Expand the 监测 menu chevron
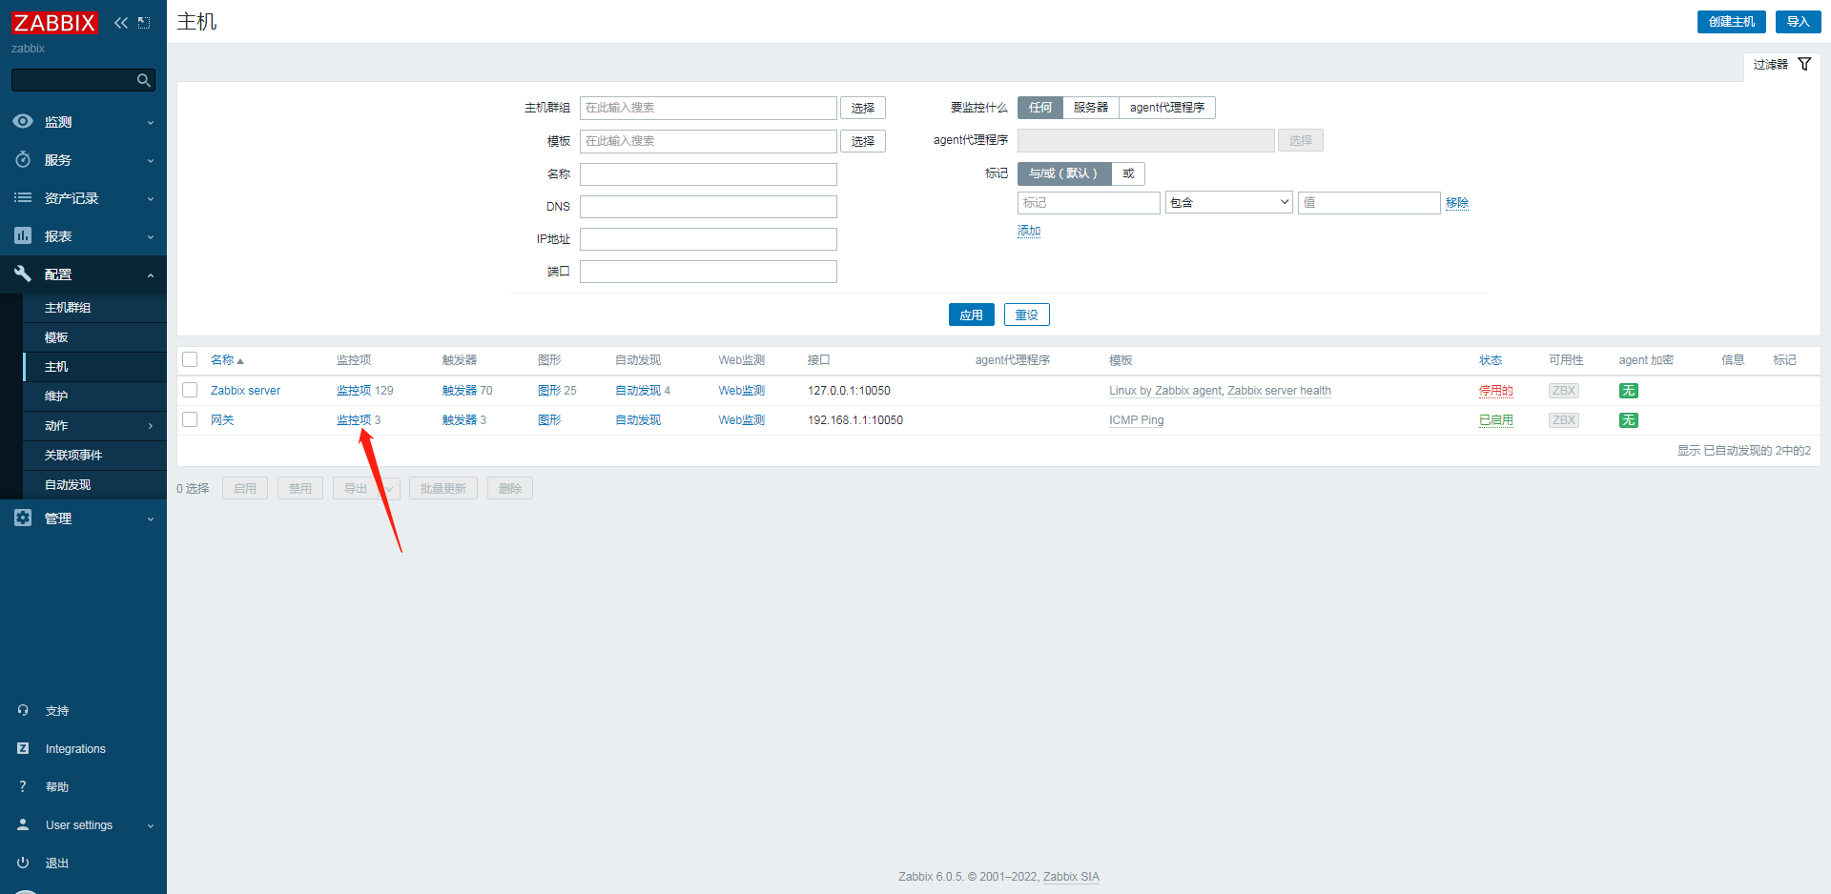Viewport: 1831px width, 894px height. 151,122
